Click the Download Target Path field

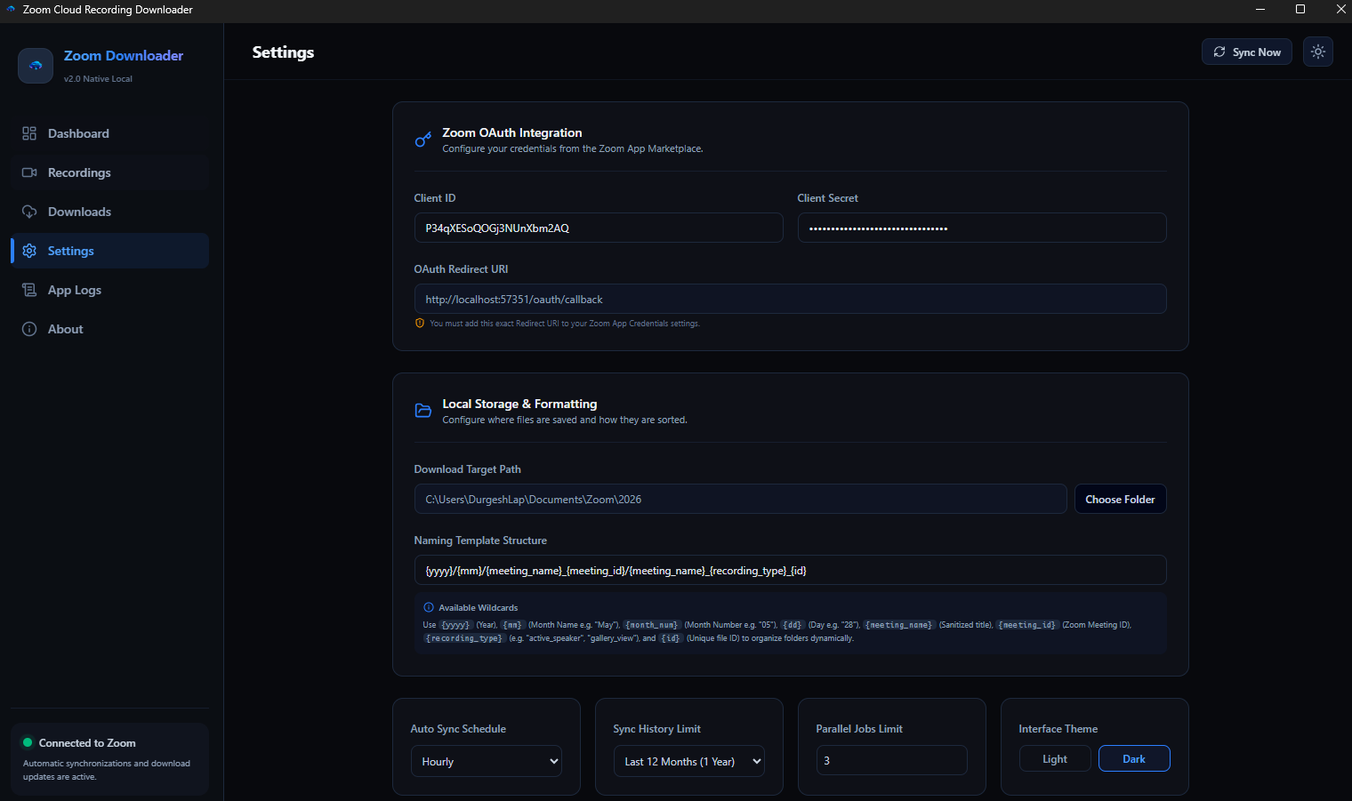click(x=740, y=499)
